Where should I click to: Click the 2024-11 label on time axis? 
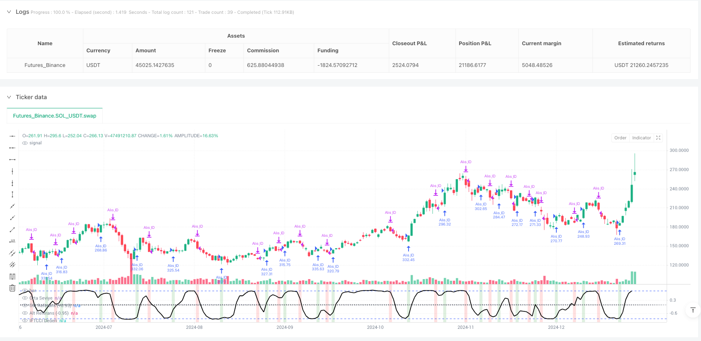tap(466, 327)
